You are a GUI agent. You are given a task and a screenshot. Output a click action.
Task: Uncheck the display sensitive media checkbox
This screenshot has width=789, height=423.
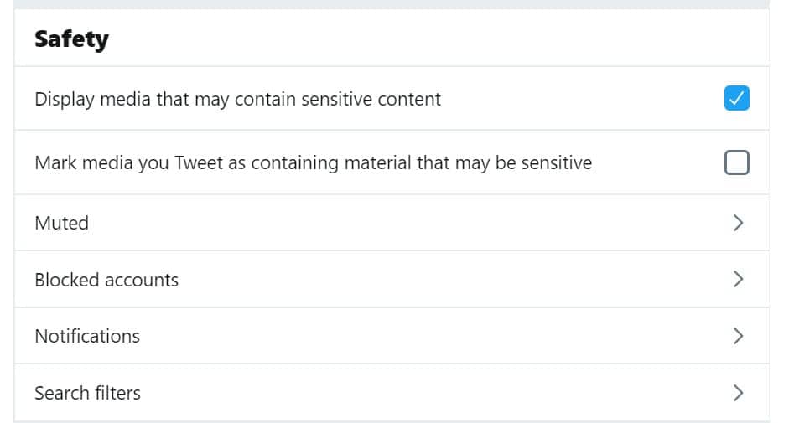tap(736, 99)
